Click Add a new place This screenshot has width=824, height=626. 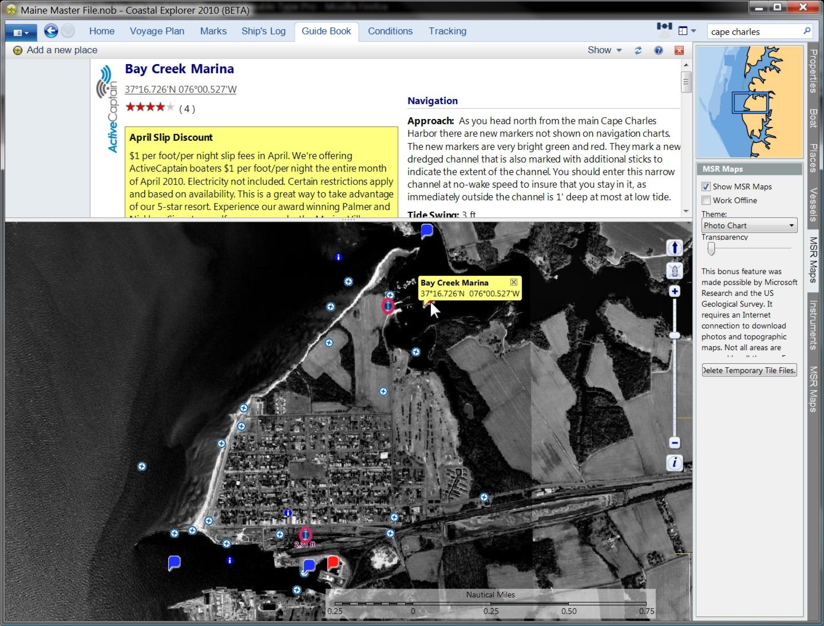[x=56, y=50]
